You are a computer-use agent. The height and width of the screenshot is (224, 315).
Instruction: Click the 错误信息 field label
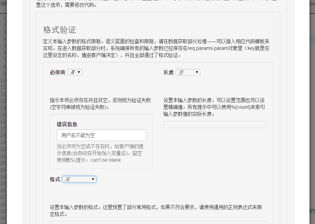click(x=67, y=124)
